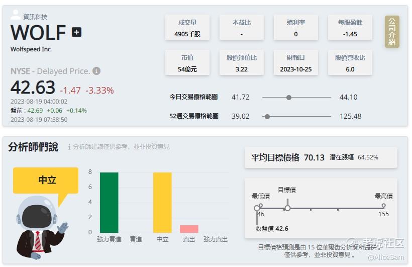This screenshot has height=267, width=412.
Task: Click the 最高價 155 marker
Action: click(383, 206)
